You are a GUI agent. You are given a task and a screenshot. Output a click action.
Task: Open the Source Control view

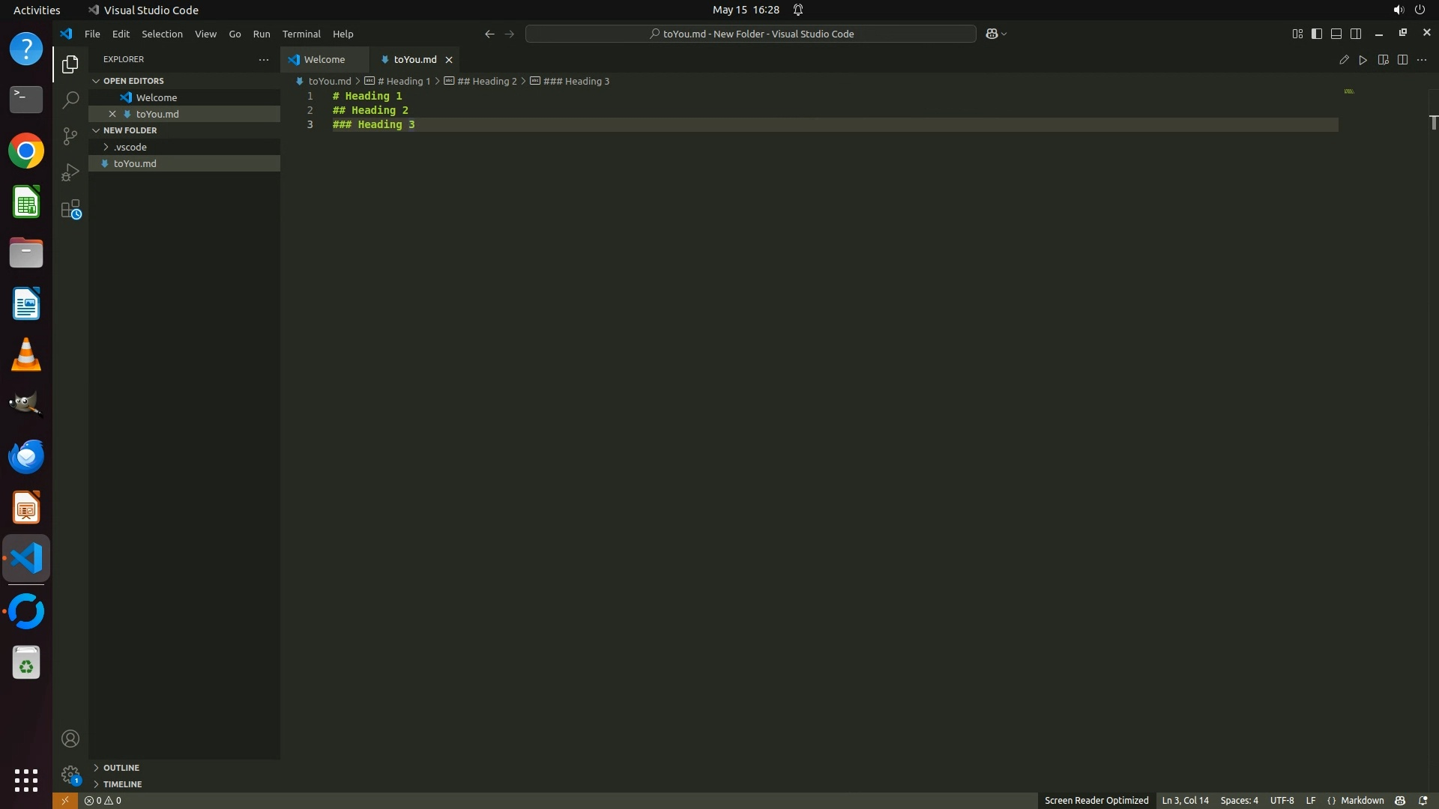coord(70,136)
